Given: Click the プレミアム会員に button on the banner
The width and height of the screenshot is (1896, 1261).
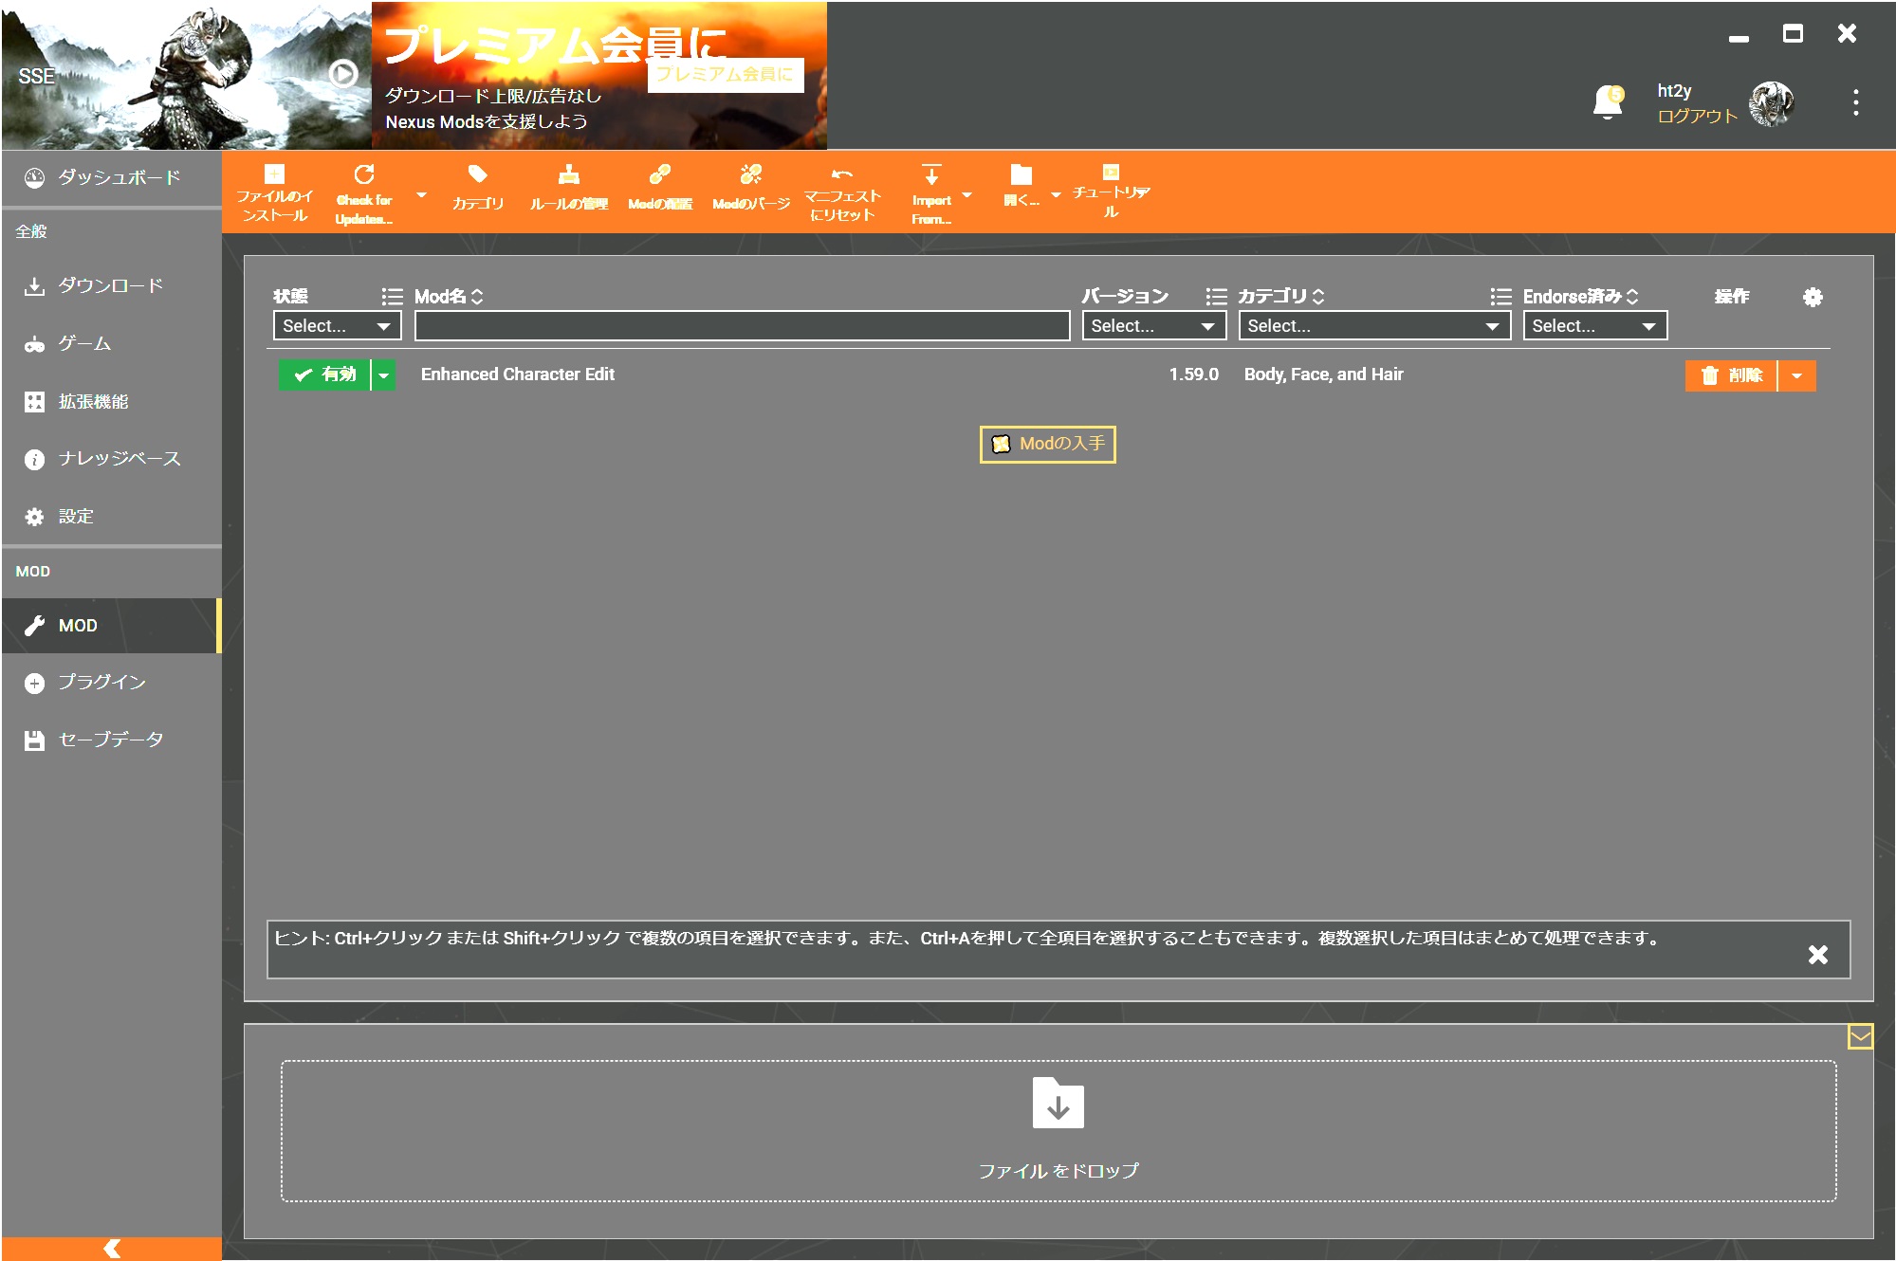Looking at the screenshot, I should tap(726, 74).
